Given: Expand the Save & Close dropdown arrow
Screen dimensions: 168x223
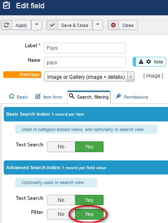Looking at the screenshot, I should (x=98, y=25).
